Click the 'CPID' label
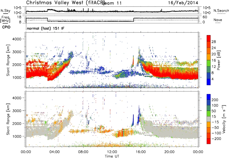Image resolution: width=229 pixels, height=158 pixels. coord(6,27)
